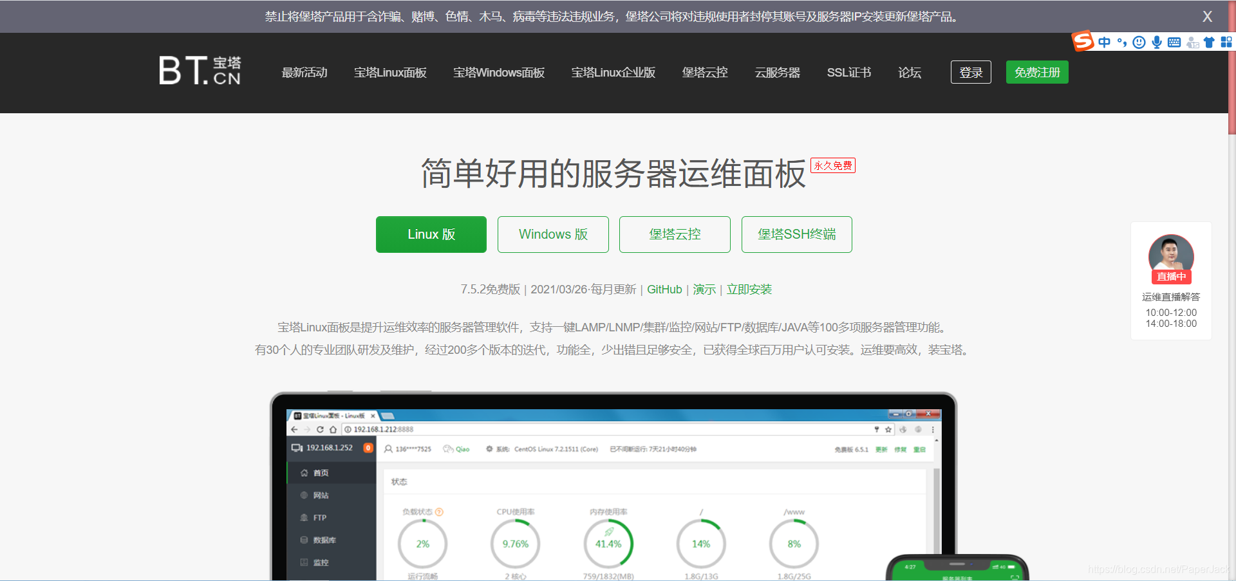Open the Sogou soft keyboard icon
1236x581 pixels.
click(1174, 42)
